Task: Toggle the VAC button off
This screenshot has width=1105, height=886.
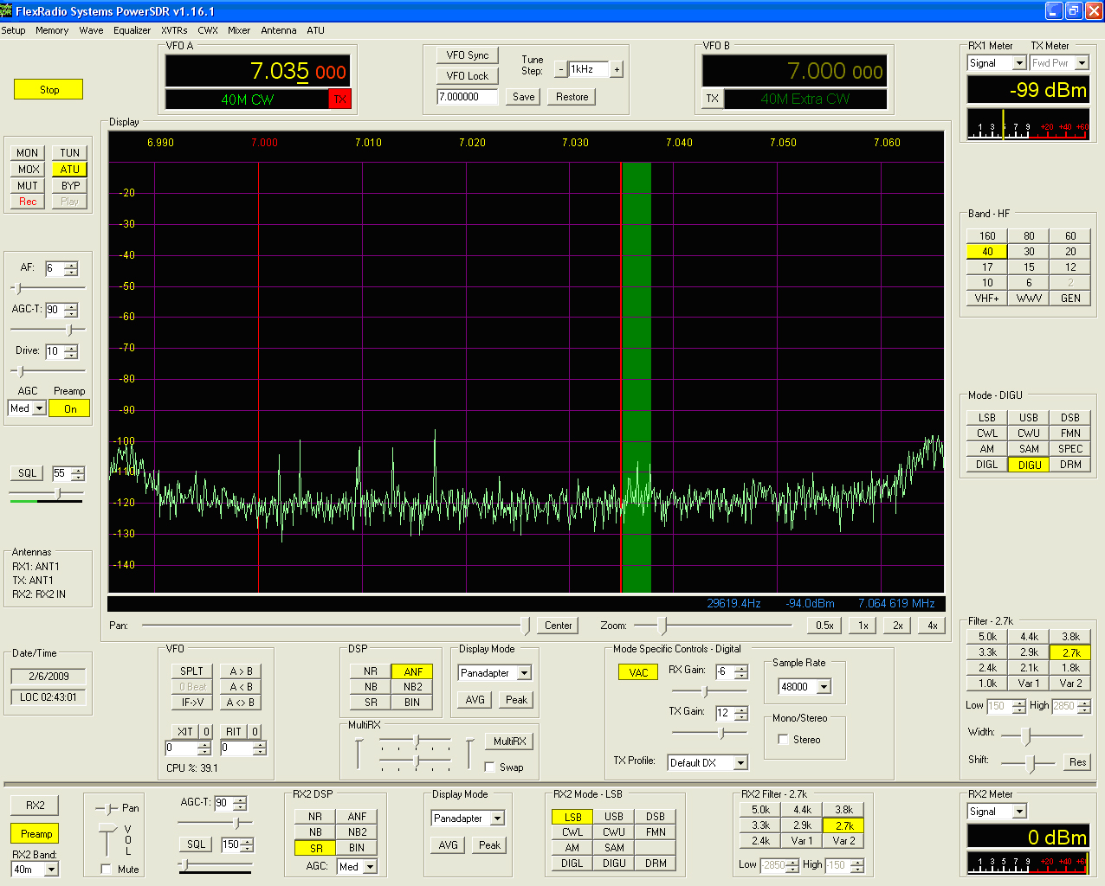Action: point(638,672)
